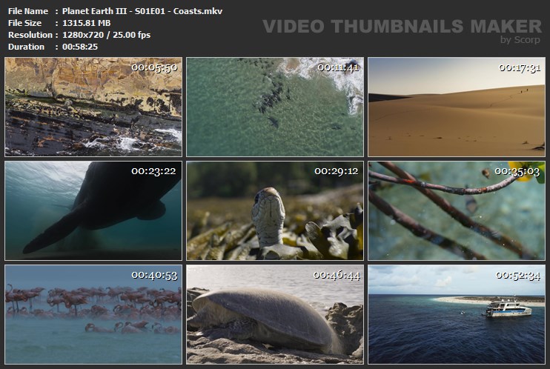The image size is (550, 369).
Task: Click the timestamp '00:05:50'
Action: tap(154, 67)
